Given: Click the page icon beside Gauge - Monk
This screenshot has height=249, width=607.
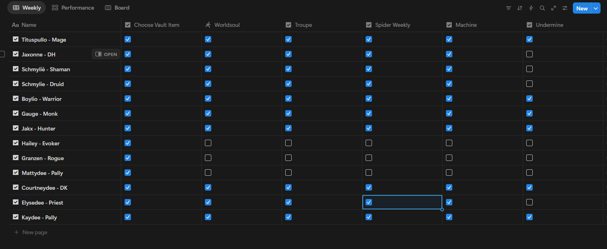Looking at the screenshot, I should (x=16, y=113).
